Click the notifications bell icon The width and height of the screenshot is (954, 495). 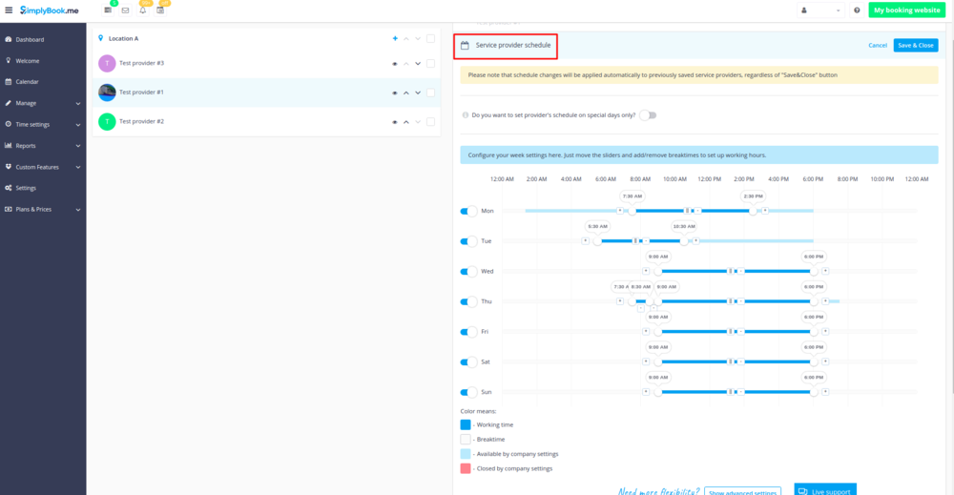pyautogui.click(x=143, y=10)
